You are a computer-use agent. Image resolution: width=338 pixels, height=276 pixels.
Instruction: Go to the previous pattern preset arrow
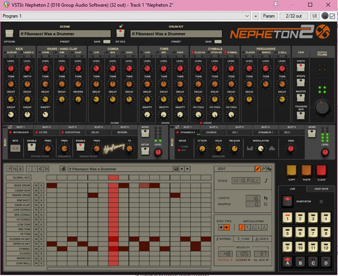click(182, 169)
